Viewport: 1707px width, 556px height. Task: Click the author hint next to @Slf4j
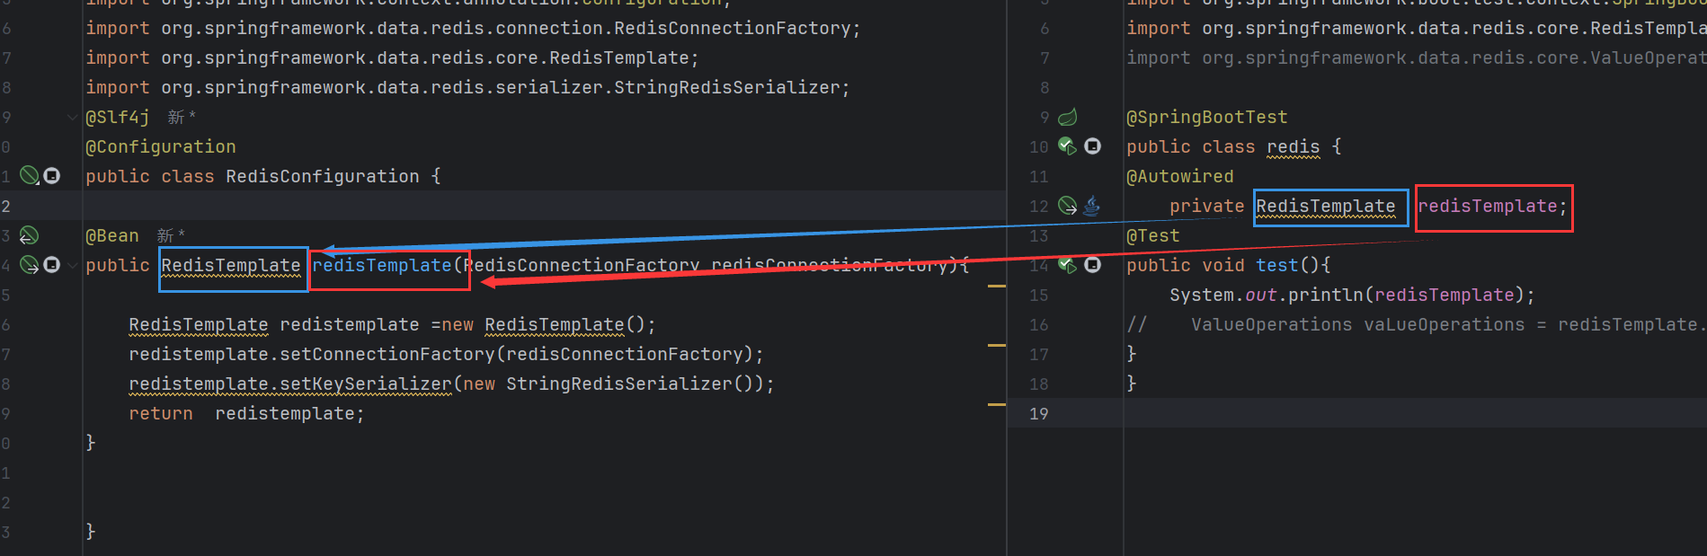click(182, 118)
